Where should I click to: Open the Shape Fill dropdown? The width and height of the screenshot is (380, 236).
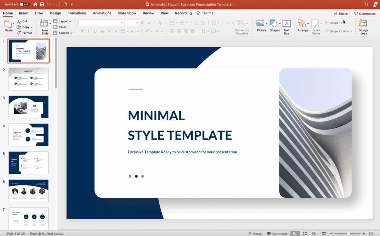(335, 23)
